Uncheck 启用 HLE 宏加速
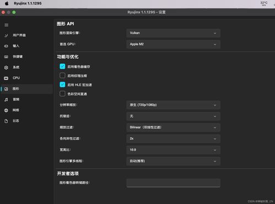Image resolution: width=275 pixels, height=204 pixels. [62, 85]
